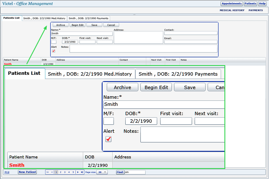The image size is (269, 179).
Task: Open the Appointments section
Action: tap(232, 4)
